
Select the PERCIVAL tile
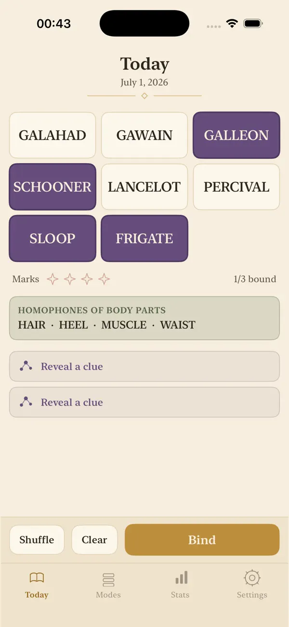coord(236,187)
